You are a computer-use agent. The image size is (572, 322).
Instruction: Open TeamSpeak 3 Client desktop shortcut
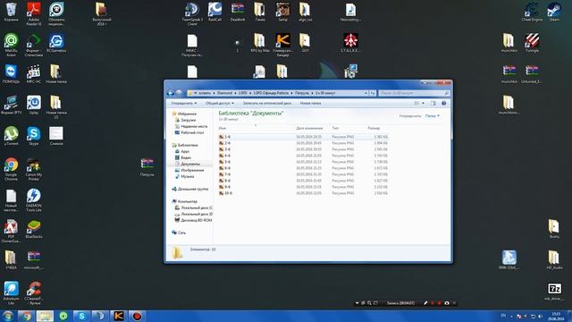[x=192, y=13]
